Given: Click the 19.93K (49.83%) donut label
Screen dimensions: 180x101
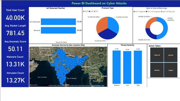Looking at the screenshot, I should [x=170, y=19].
